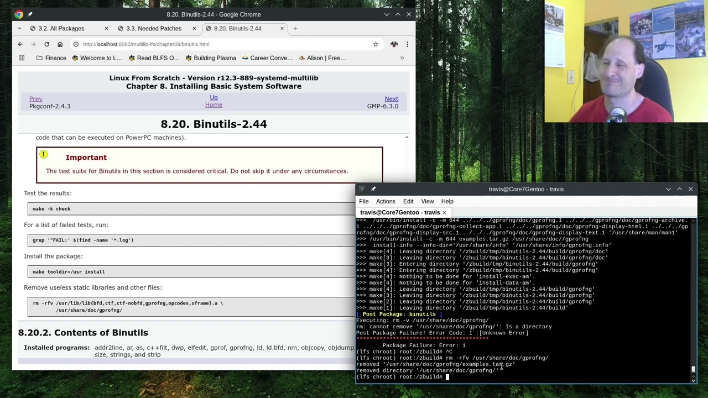Follow the Up link in page header

214,98
